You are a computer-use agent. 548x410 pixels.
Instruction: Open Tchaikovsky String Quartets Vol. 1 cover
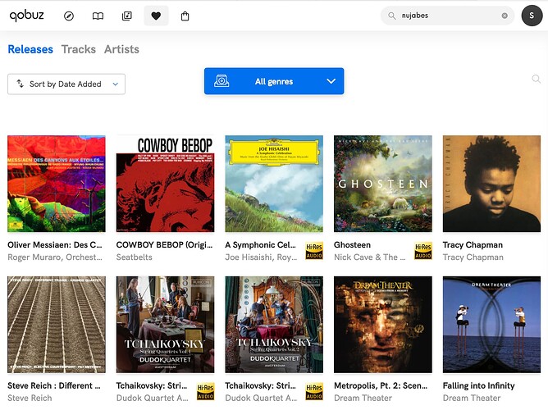tap(166, 325)
